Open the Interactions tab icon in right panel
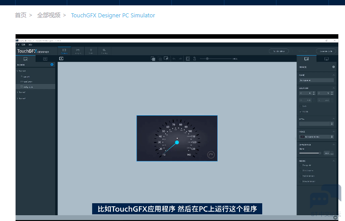The image size is (345, 221). (326, 59)
